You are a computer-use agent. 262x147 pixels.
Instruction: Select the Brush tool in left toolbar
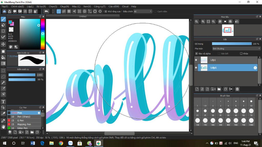[x=3, y=19]
